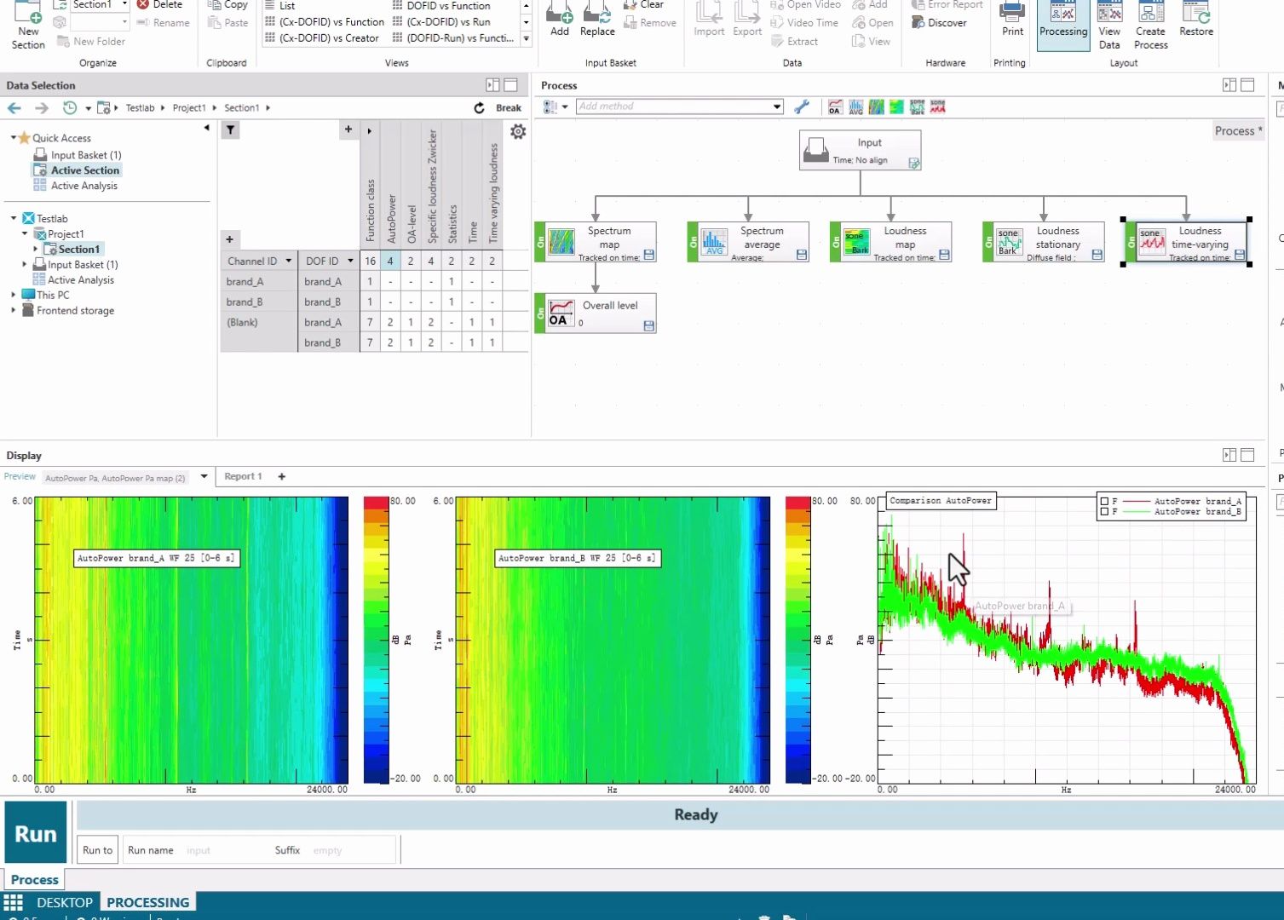This screenshot has height=920, width=1284.
Task: Open the Data Selection gear settings
Action: 518,131
